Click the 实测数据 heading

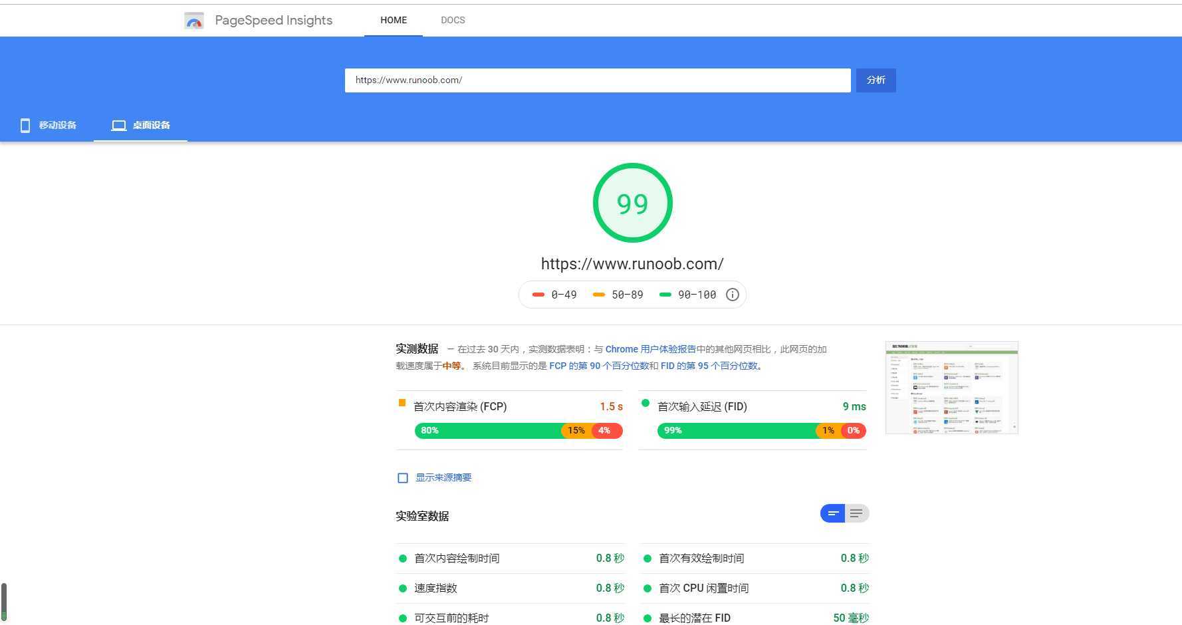tap(417, 349)
